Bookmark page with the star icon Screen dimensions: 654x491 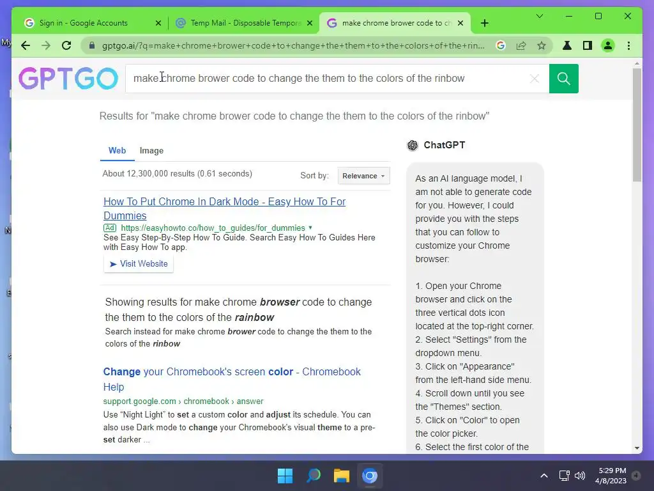[542, 45]
